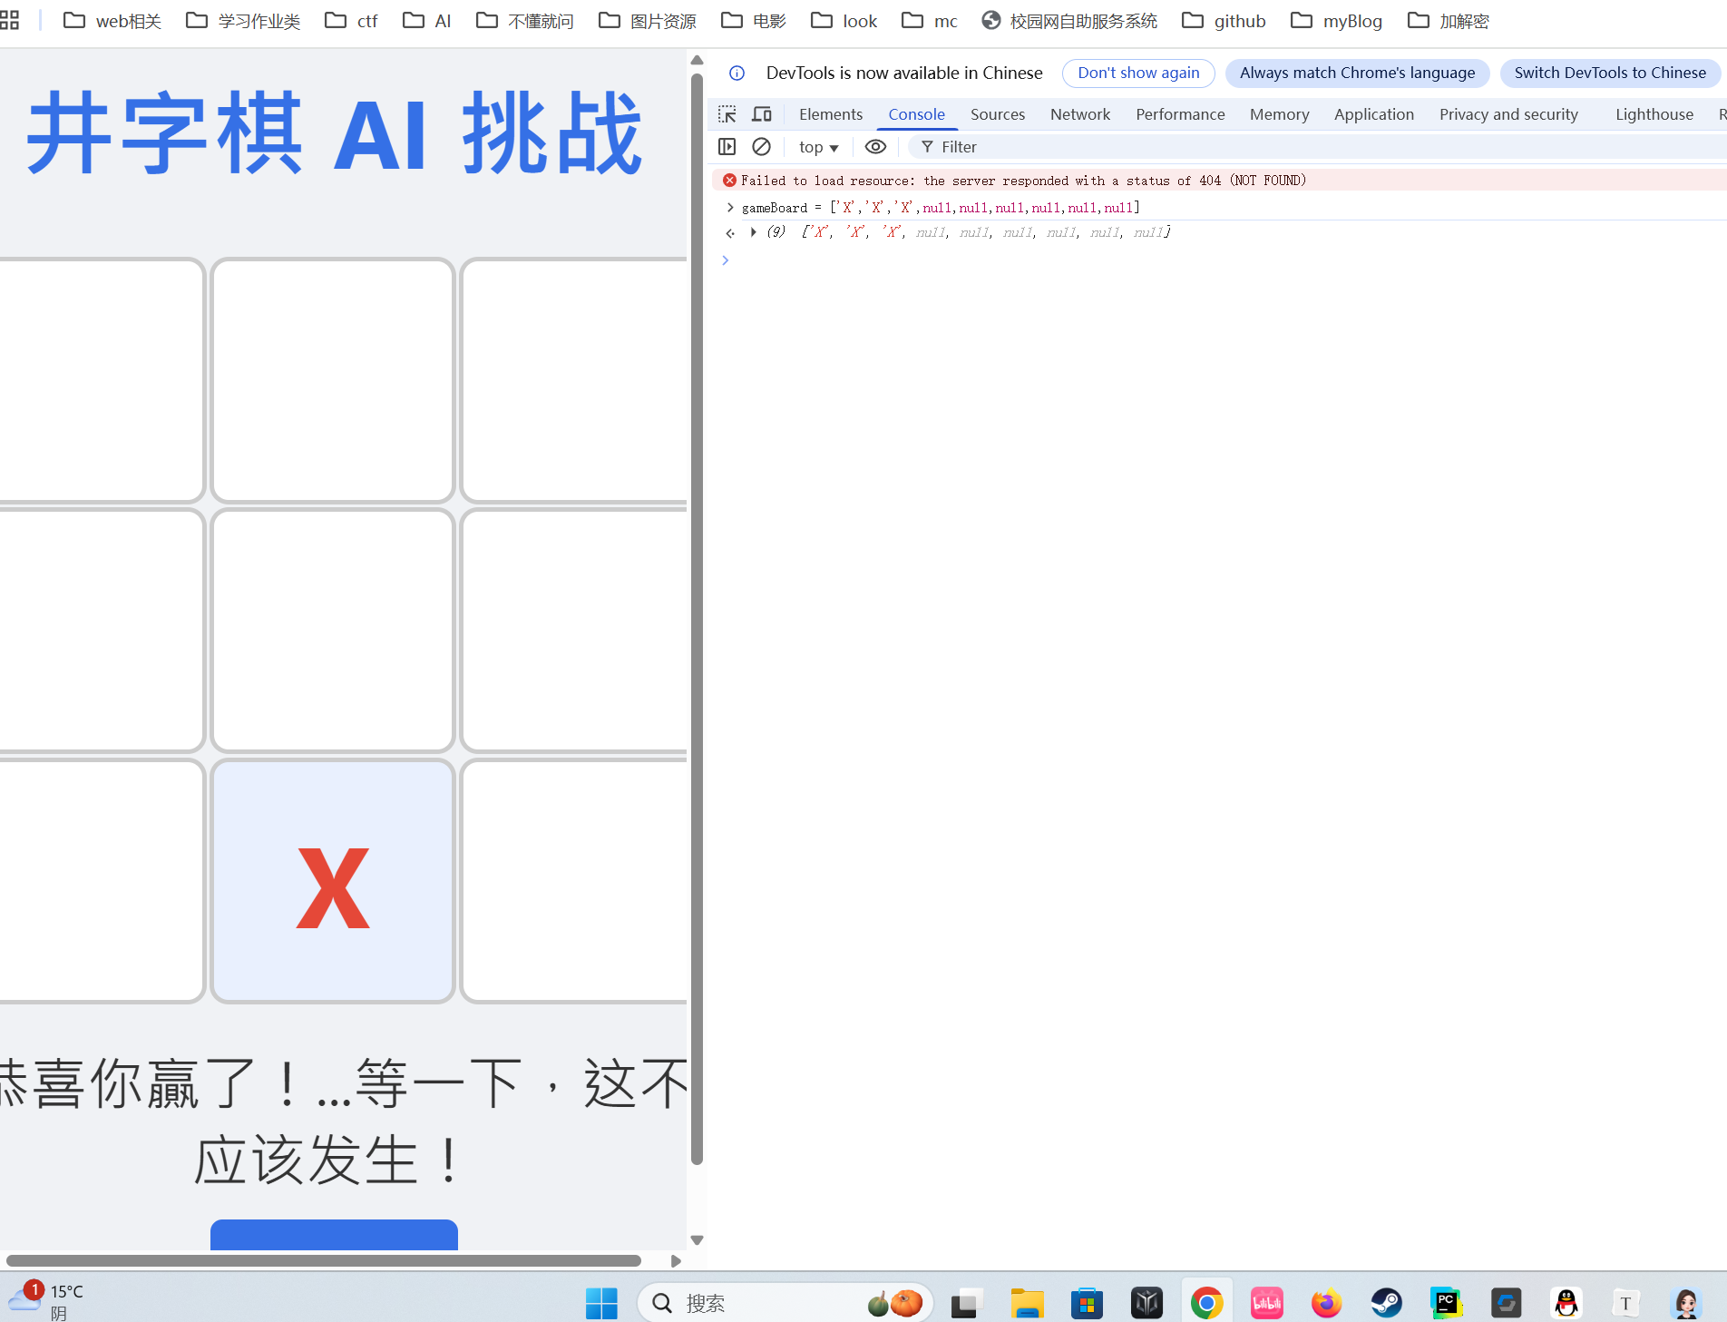Switch to the Elements tab
The image size is (1727, 1322).
click(830, 114)
